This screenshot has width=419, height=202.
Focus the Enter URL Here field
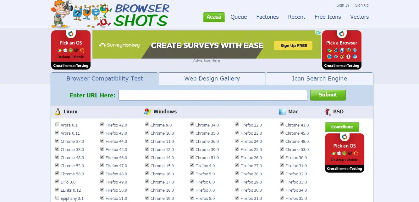212,95
